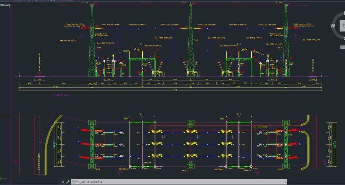Image resolution: width=345 pixels, height=185 pixels.
Task: Open the WCS coordinate system dropdown
Action: point(343,47)
